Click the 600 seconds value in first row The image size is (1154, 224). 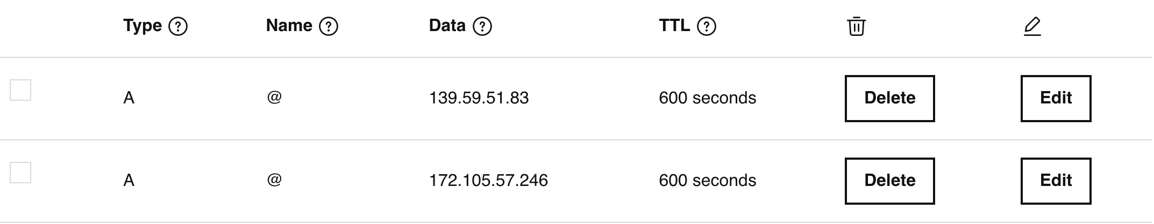[x=708, y=98]
